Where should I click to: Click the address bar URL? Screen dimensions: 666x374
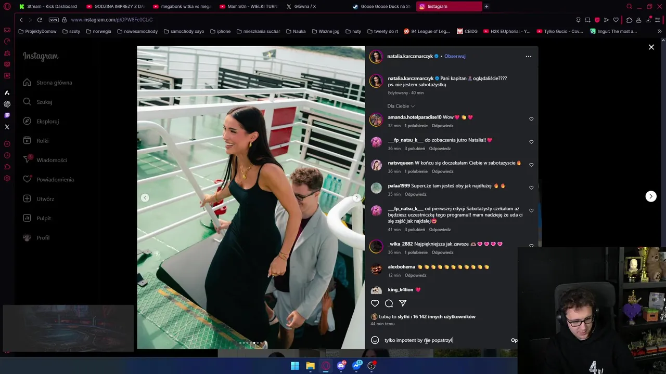pyautogui.click(x=112, y=20)
